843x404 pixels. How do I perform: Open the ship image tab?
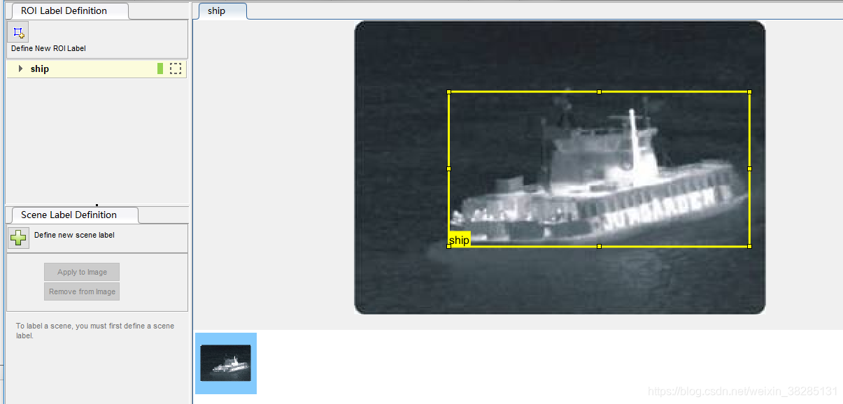tap(222, 10)
